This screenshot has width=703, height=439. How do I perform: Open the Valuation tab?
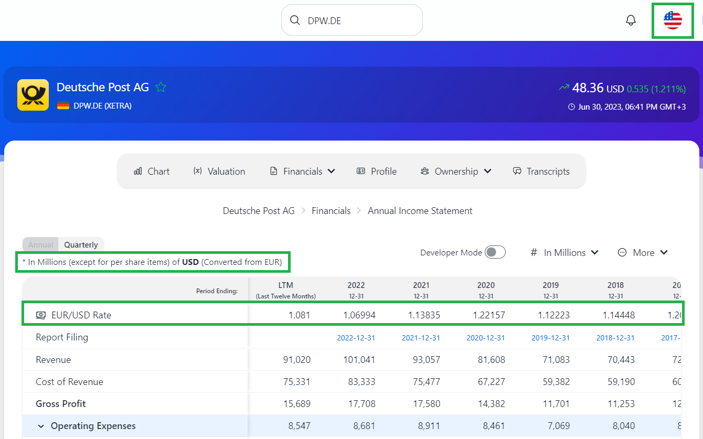(219, 172)
